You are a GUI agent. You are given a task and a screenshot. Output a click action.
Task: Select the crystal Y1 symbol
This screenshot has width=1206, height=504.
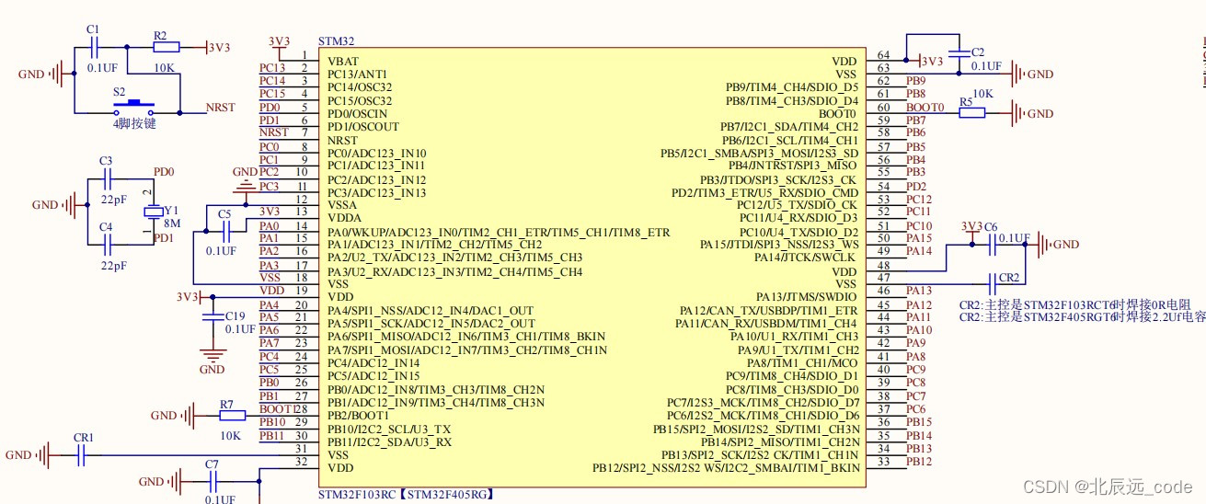152,212
